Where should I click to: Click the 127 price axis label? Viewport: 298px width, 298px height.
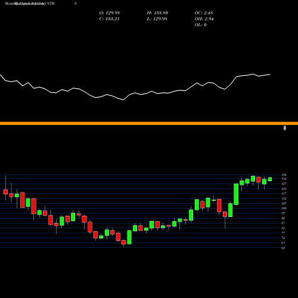pos(284,184)
